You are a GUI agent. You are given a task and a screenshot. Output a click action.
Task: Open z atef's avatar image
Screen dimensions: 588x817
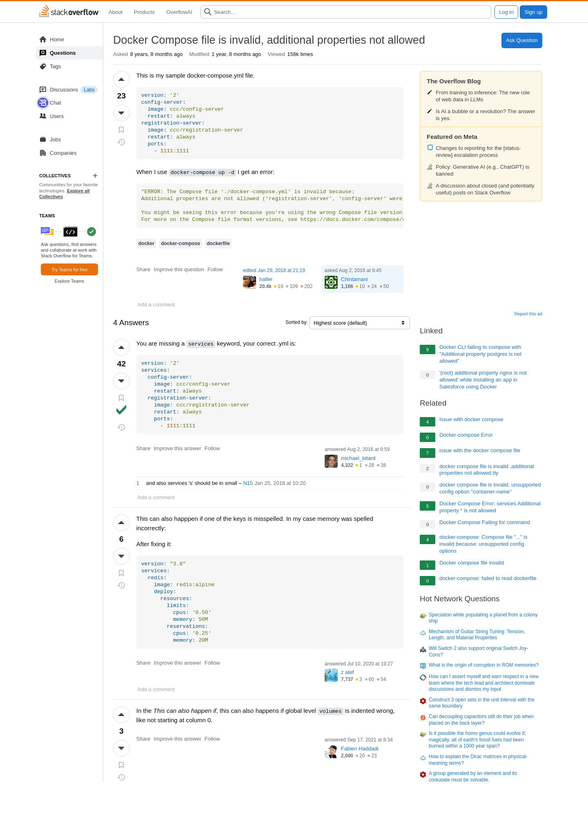coord(331,675)
